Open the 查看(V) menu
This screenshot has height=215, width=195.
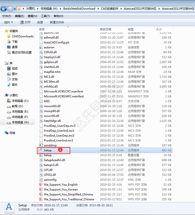pos(32,16)
